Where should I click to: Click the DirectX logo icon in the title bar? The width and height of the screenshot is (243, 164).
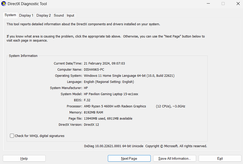pos(4,4)
